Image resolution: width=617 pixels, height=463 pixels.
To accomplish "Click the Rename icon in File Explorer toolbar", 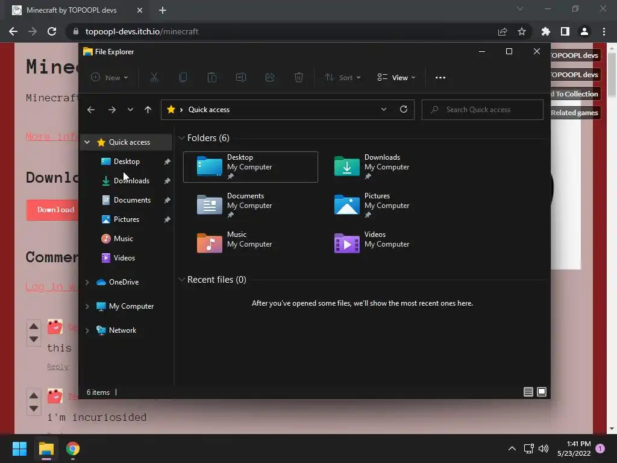I will (x=241, y=78).
